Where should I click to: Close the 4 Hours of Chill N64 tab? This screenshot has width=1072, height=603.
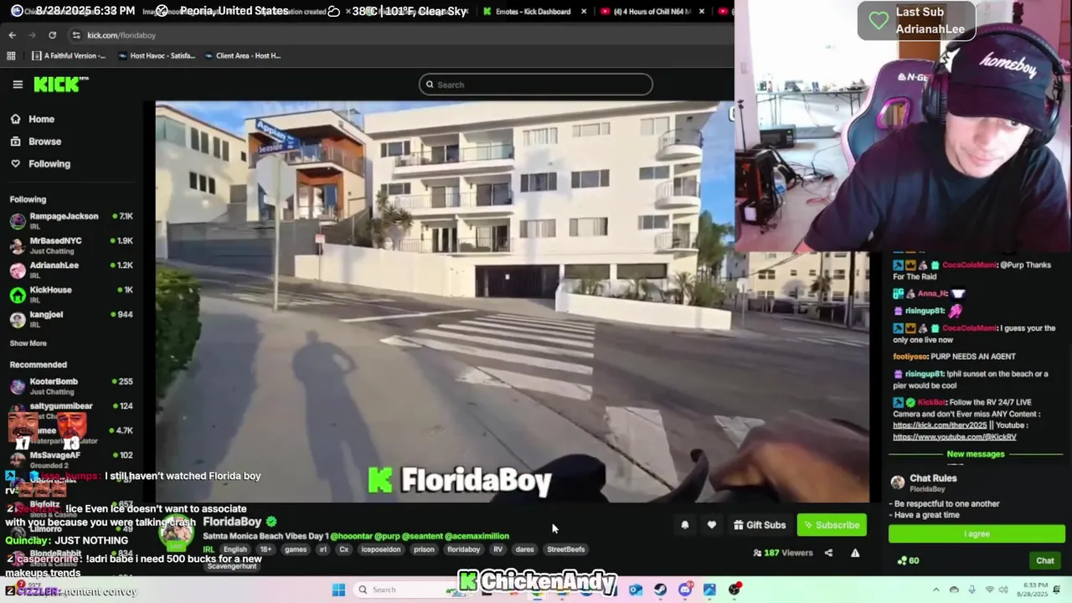[x=701, y=12]
